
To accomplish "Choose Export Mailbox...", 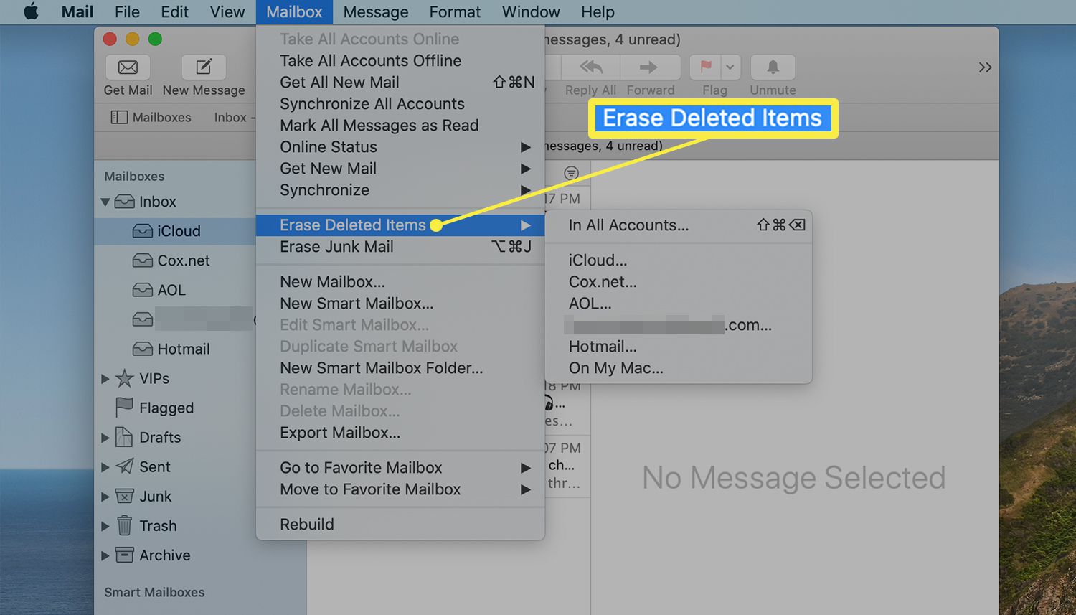I will pos(400,433).
